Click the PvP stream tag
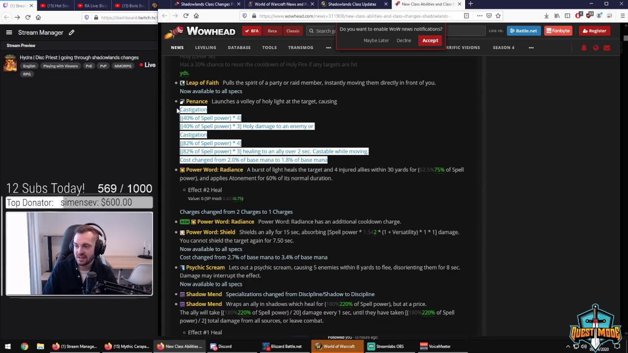The width and height of the screenshot is (628, 353). coord(103,66)
